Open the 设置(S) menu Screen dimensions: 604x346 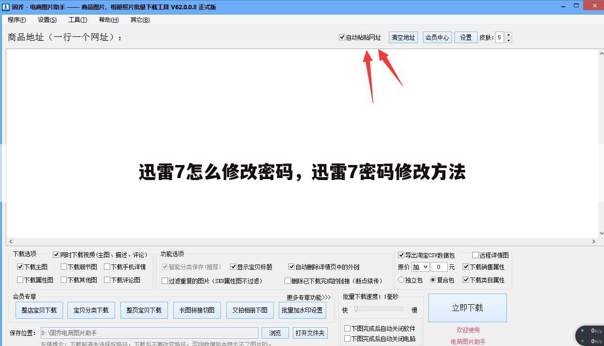(x=47, y=20)
